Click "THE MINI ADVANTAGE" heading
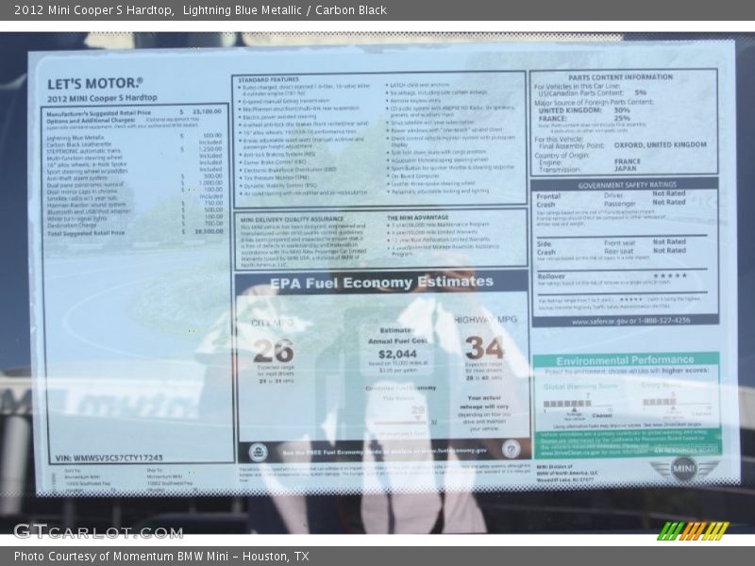 417,218
